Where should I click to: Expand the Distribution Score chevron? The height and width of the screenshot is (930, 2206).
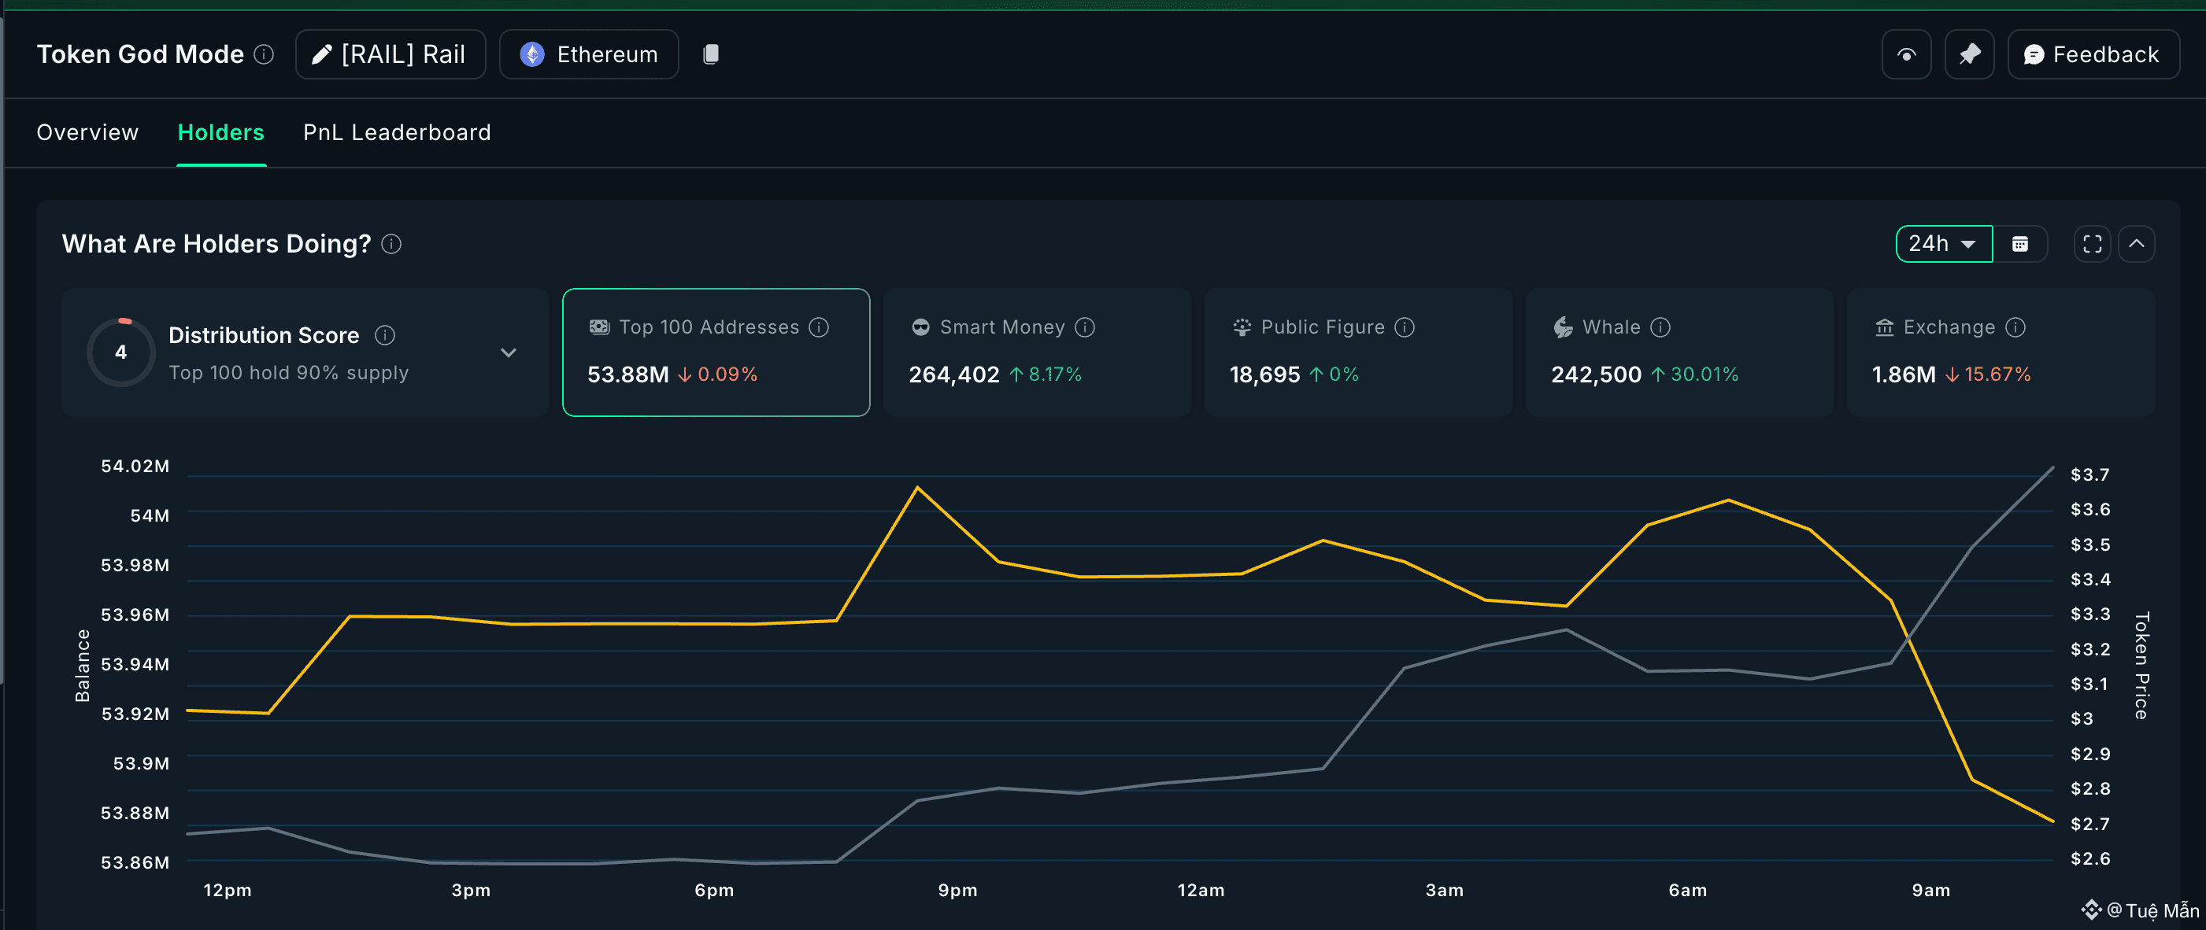[x=508, y=352]
